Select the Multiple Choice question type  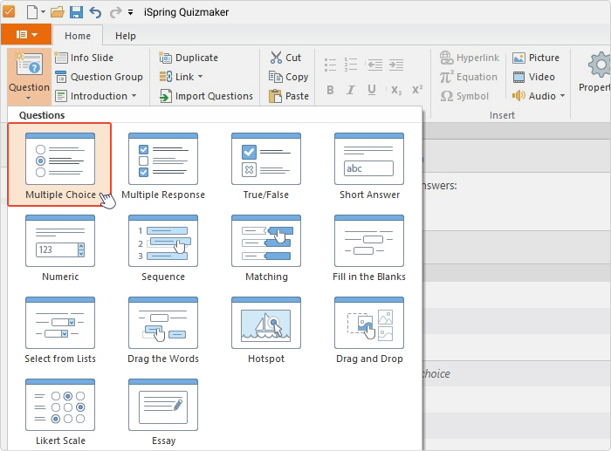point(59,165)
